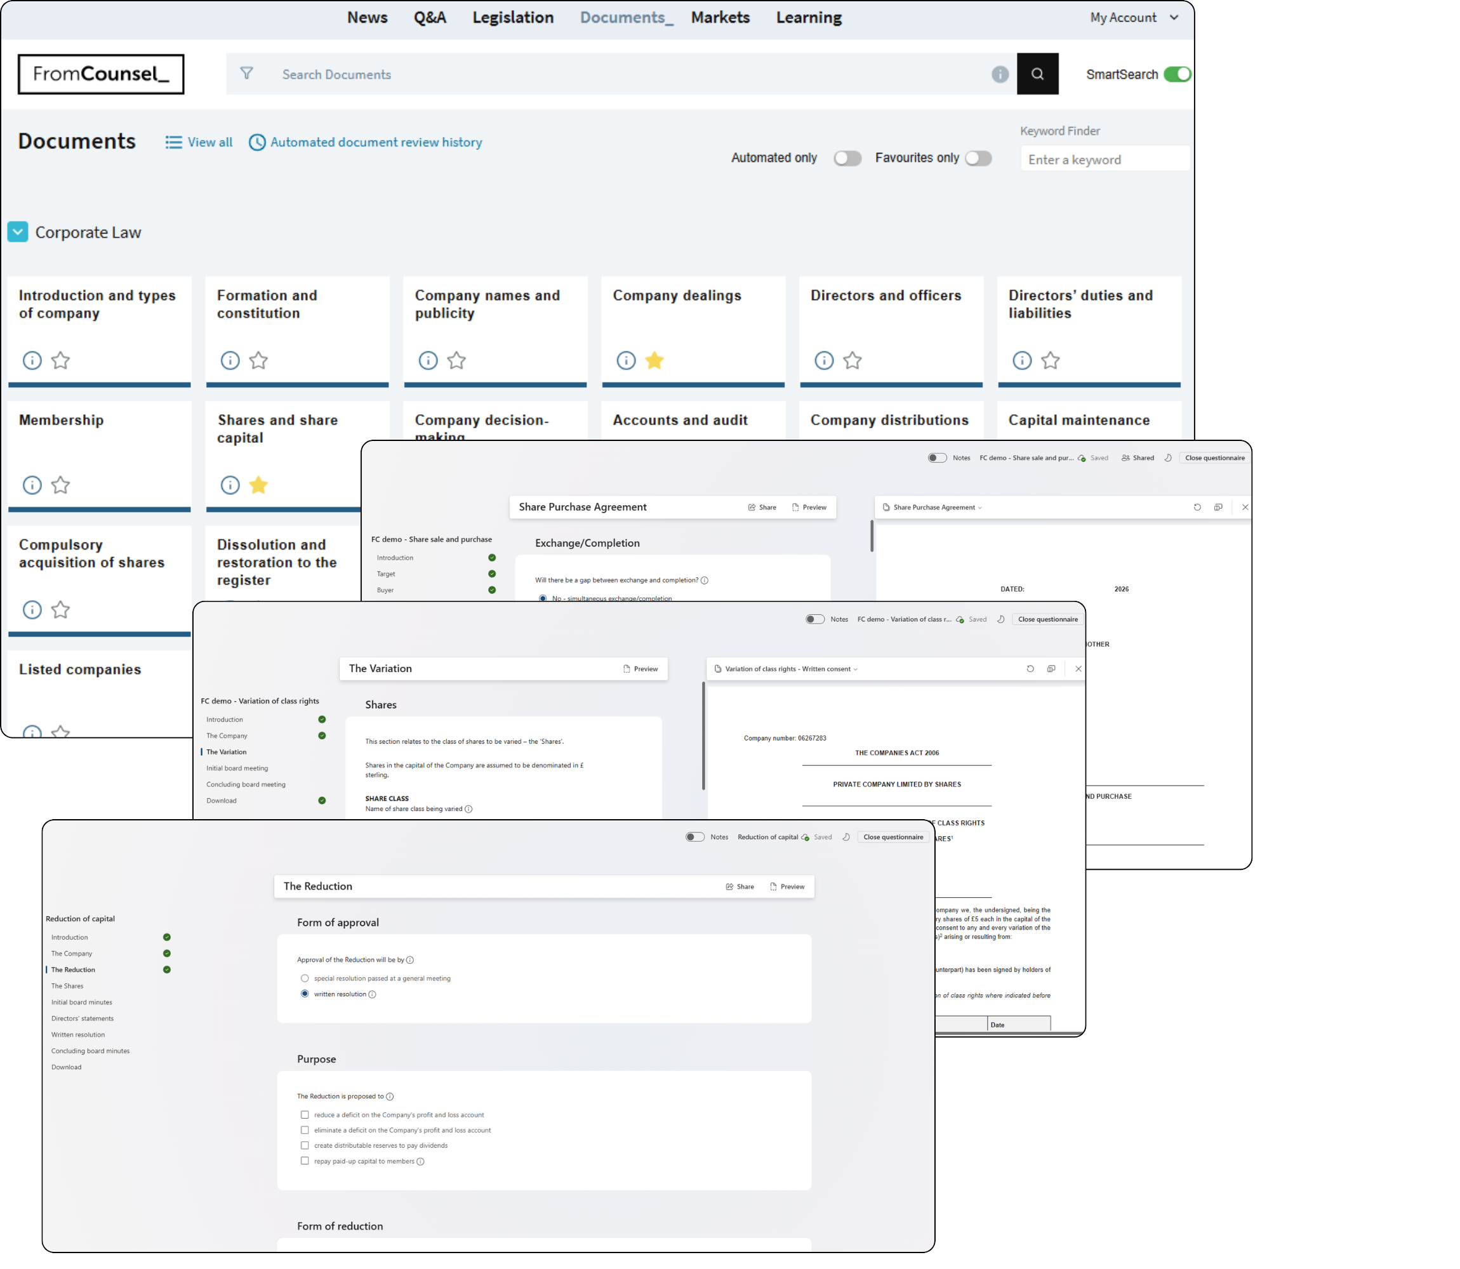Click info icon beside written resolution option
Screen dimensions: 1460x1269
[372, 994]
